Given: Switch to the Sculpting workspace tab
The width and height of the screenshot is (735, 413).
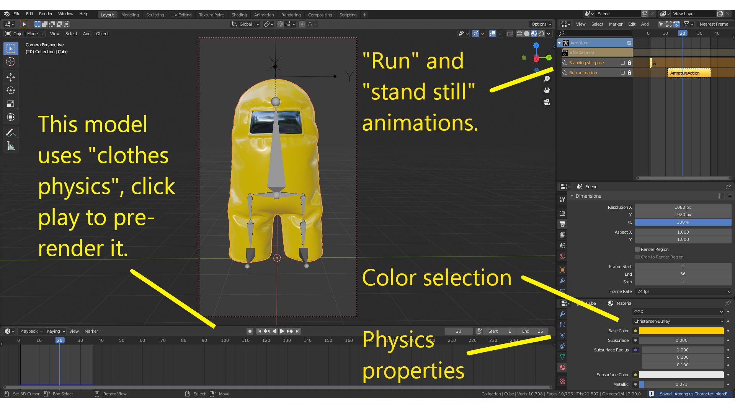Looking at the screenshot, I should [155, 15].
